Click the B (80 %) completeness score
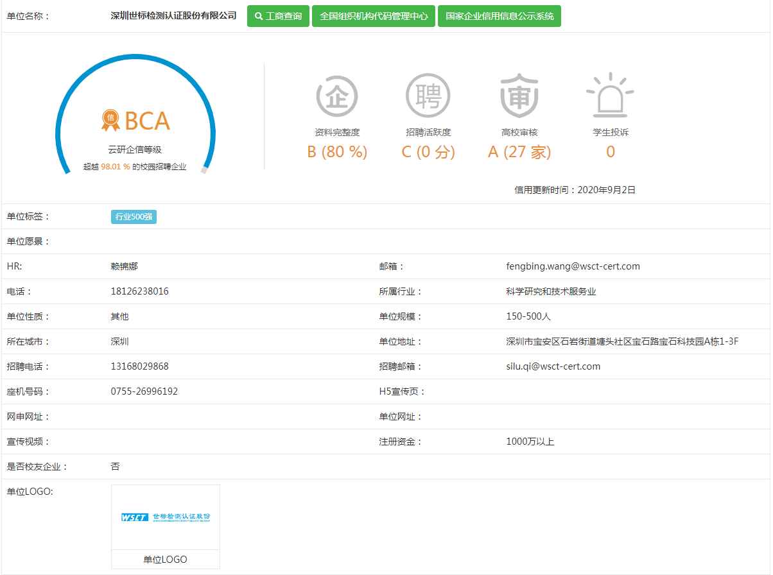The image size is (773, 575). point(336,152)
